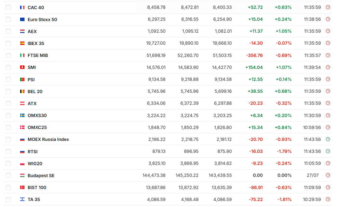Check the box next to PSI
The image size is (341, 207).
pyautogui.click(x=8, y=80)
